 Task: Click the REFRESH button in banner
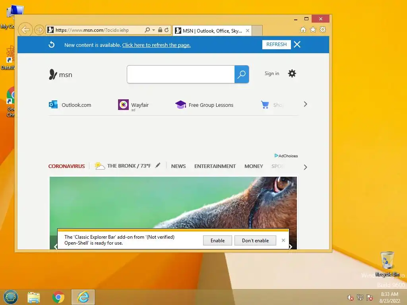(277, 44)
